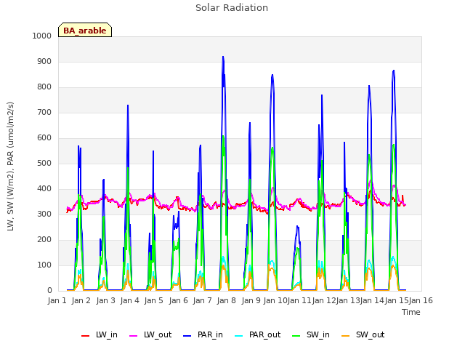
Task: Click the Jan 2 x-axis tick label
Action: 81,300
